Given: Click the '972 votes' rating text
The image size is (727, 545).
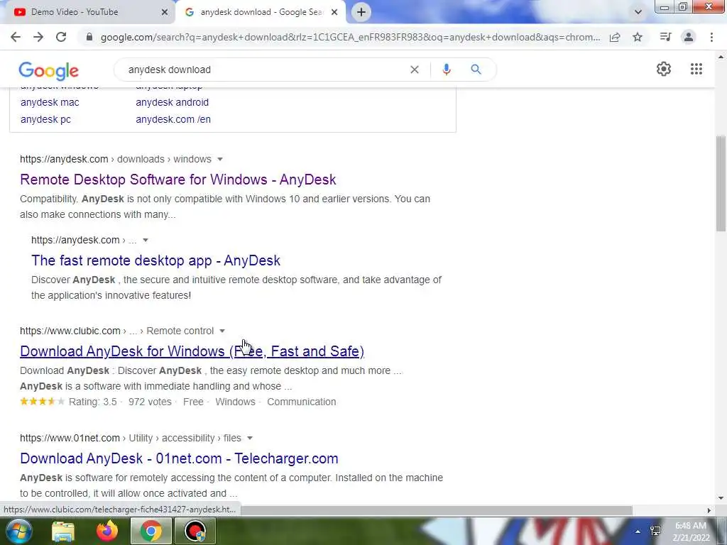Looking at the screenshot, I should [x=150, y=402].
